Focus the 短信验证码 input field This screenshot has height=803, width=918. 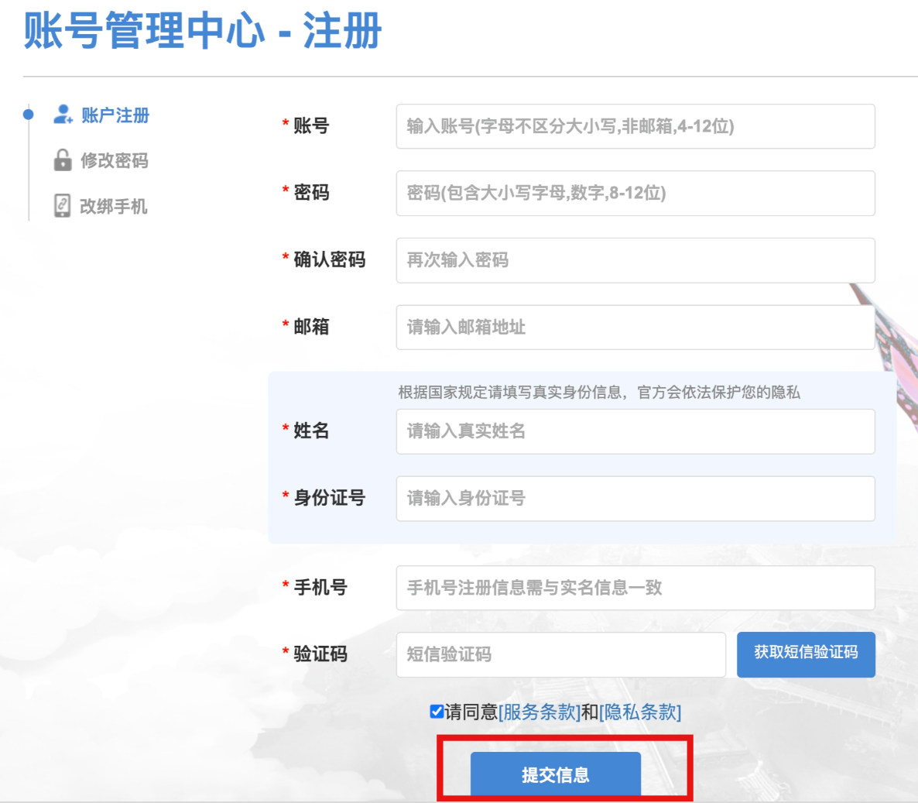[561, 654]
